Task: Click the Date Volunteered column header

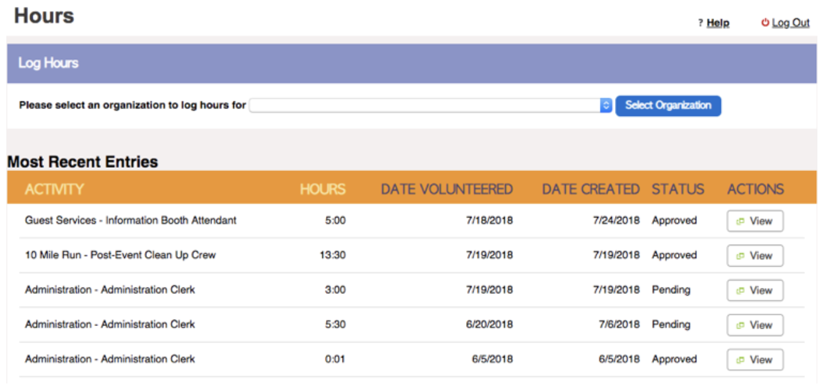Action: pyautogui.click(x=447, y=189)
